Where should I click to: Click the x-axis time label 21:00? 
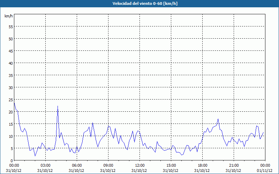[x=234, y=166]
